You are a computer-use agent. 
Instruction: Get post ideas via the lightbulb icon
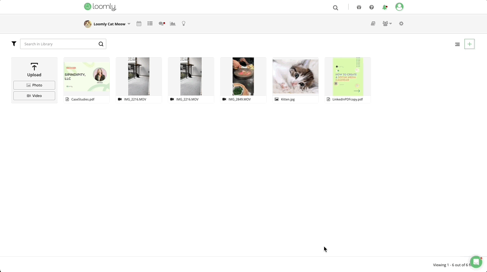[184, 23]
